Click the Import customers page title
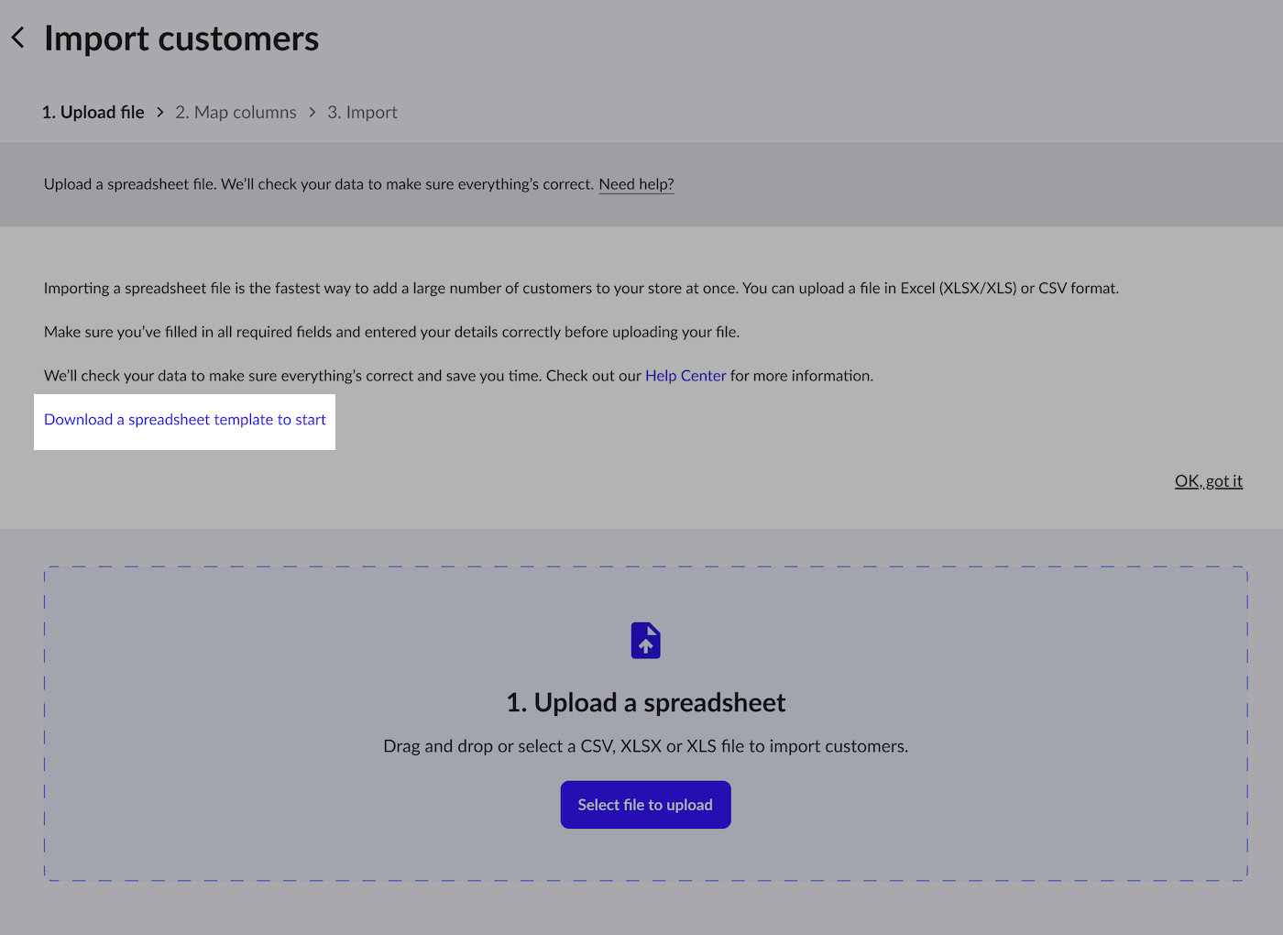 tap(181, 38)
